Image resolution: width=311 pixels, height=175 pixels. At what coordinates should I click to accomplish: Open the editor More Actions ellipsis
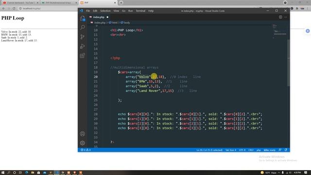tap(286, 17)
